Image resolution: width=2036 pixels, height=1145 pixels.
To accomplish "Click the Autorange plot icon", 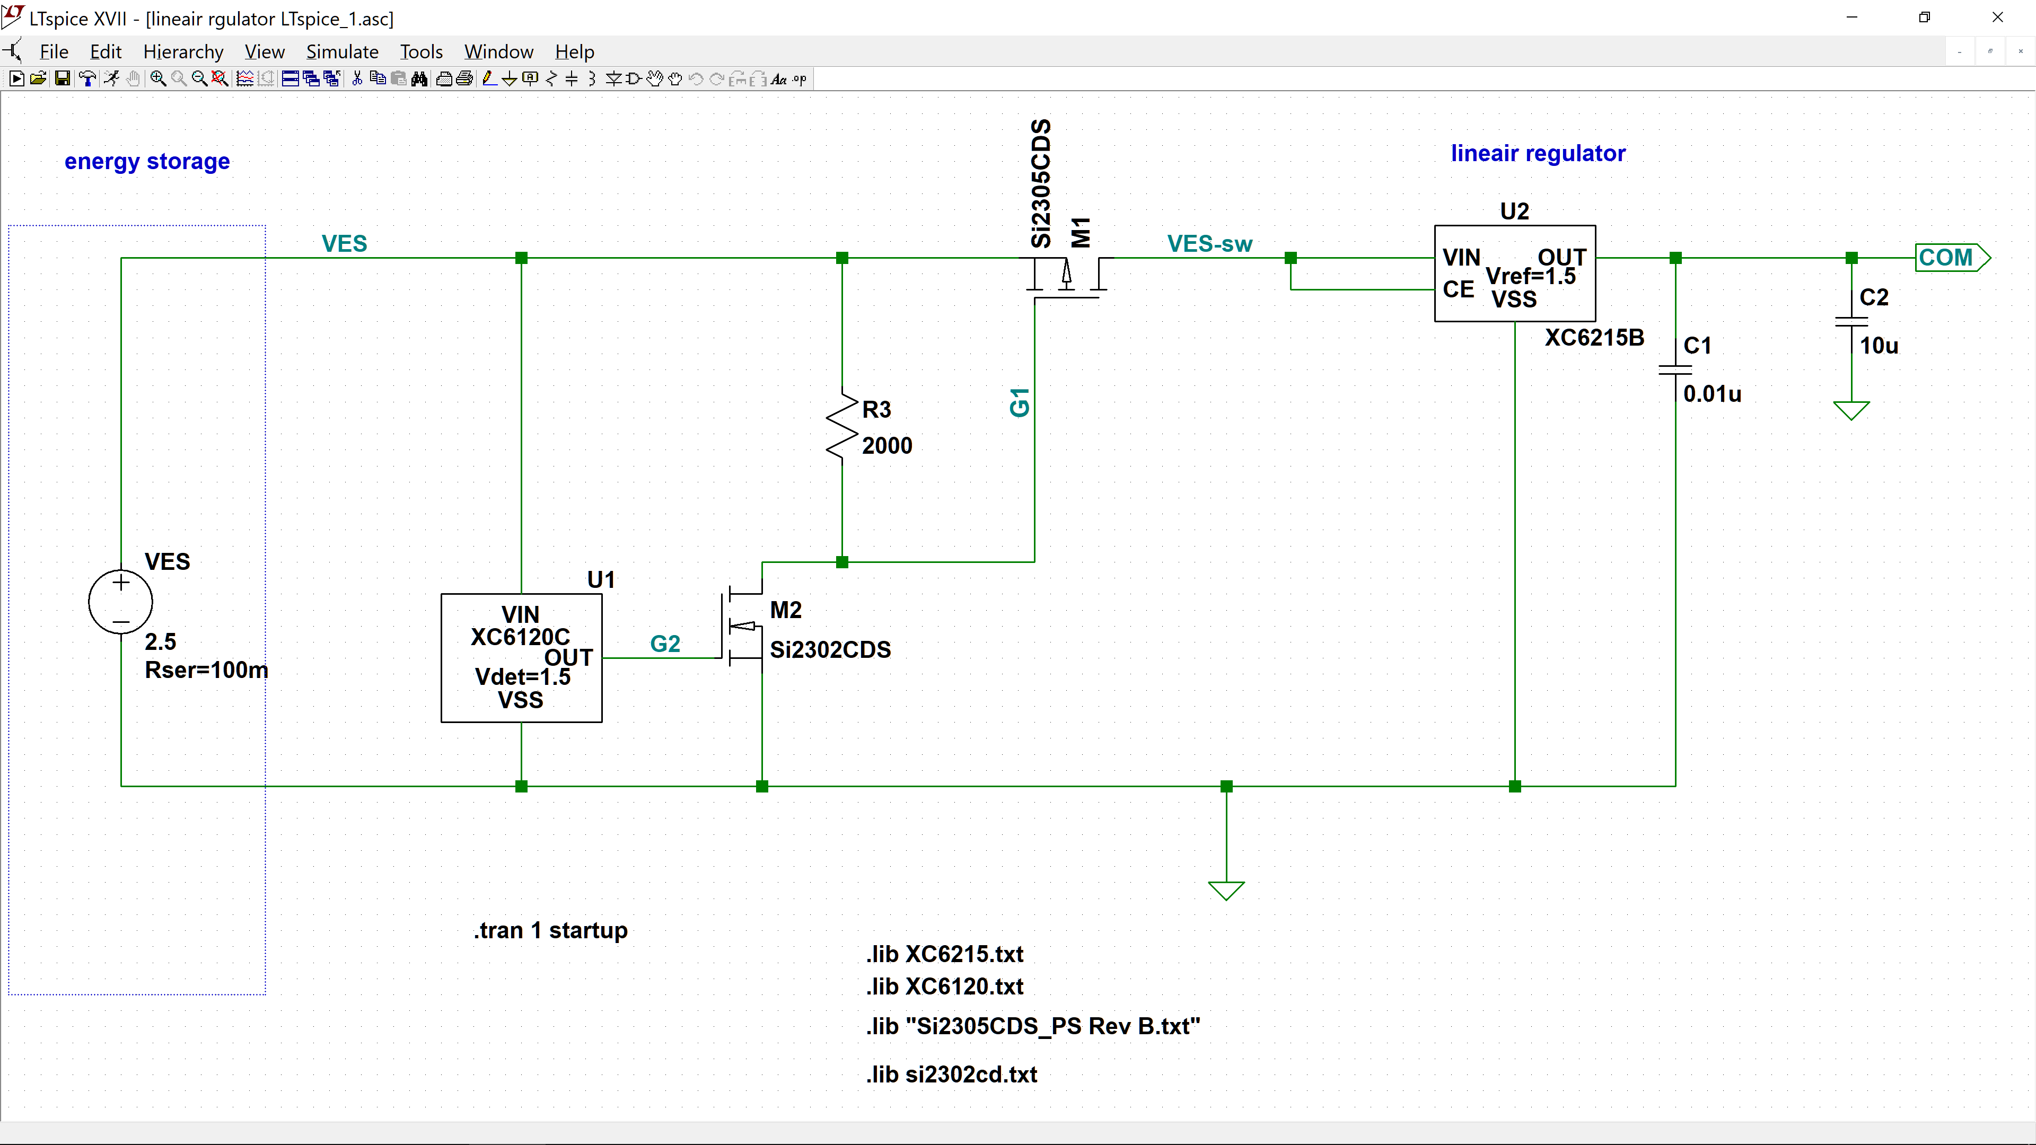I will click(x=245, y=79).
